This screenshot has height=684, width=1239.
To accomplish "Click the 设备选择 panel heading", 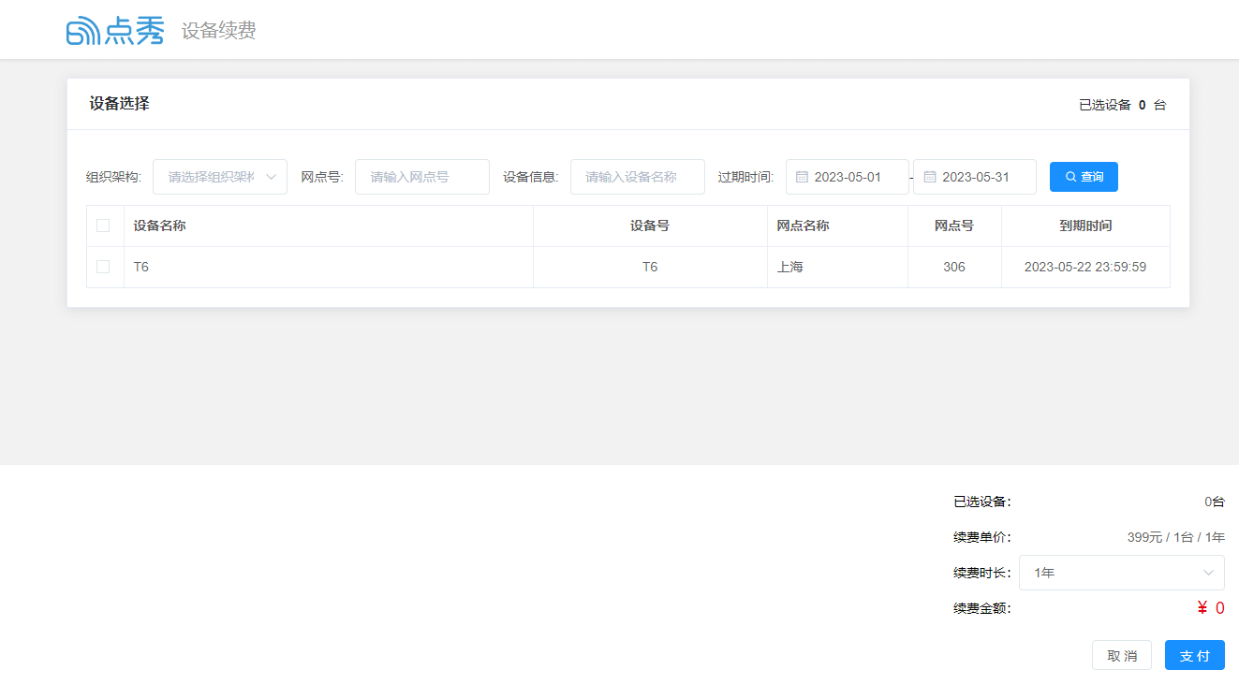I will click(119, 104).
